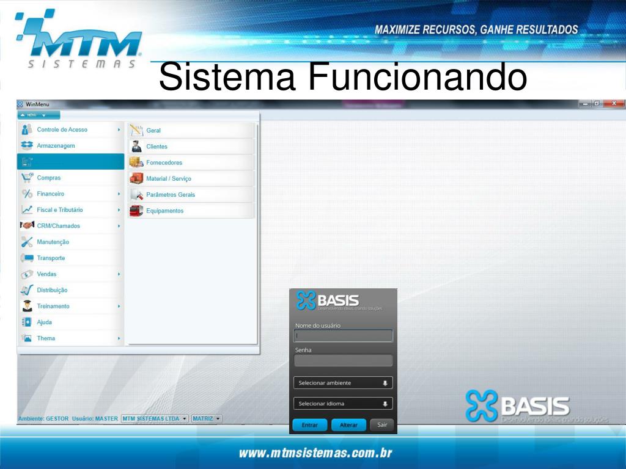
Task: Open the Controle de Acesso menu
Action: pos(71,129)
